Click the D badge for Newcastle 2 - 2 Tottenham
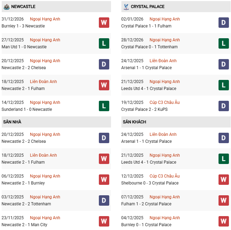 pos(104,200)
